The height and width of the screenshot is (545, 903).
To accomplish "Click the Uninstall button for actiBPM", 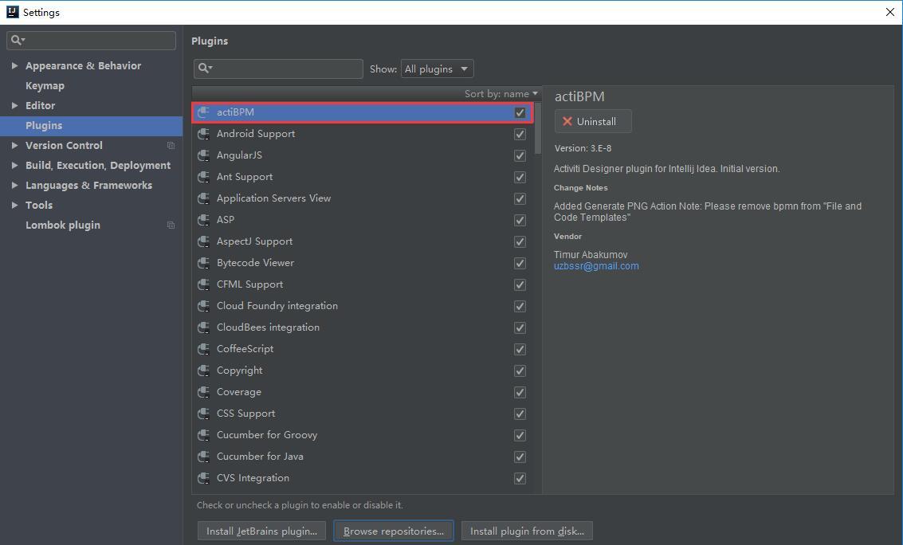I will pyautogui.click(x=593, y=121).
